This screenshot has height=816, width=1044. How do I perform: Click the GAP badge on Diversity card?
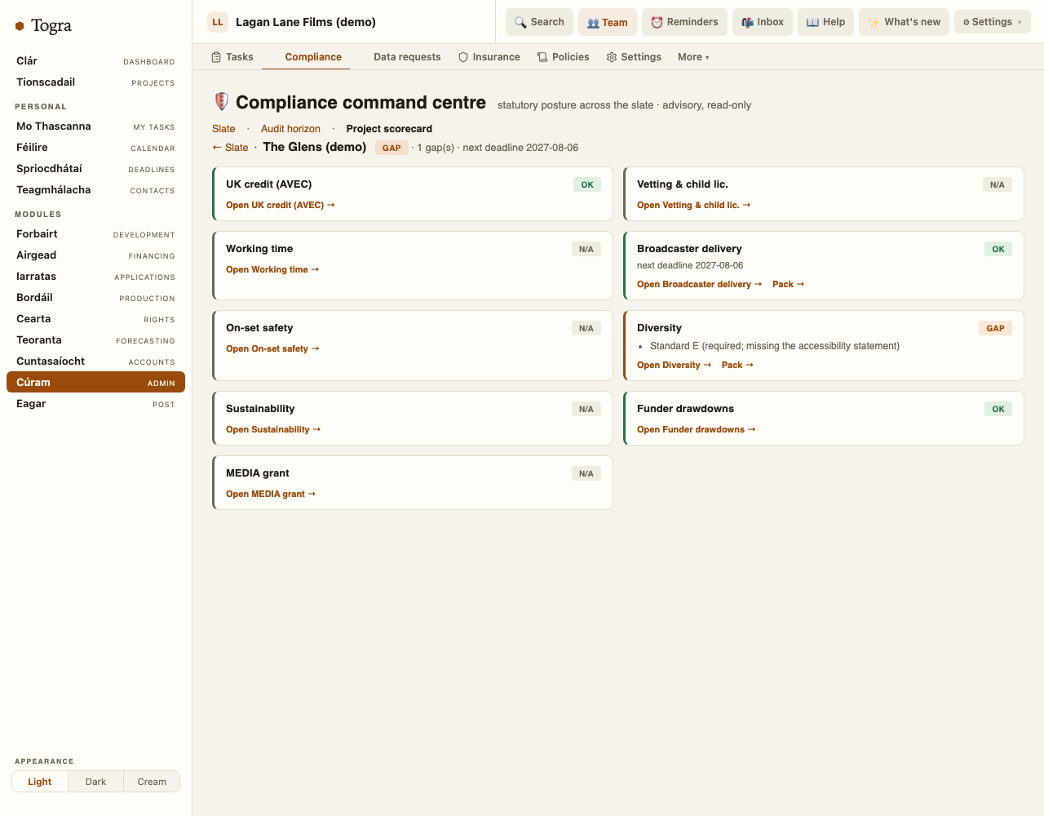[995, 328]
